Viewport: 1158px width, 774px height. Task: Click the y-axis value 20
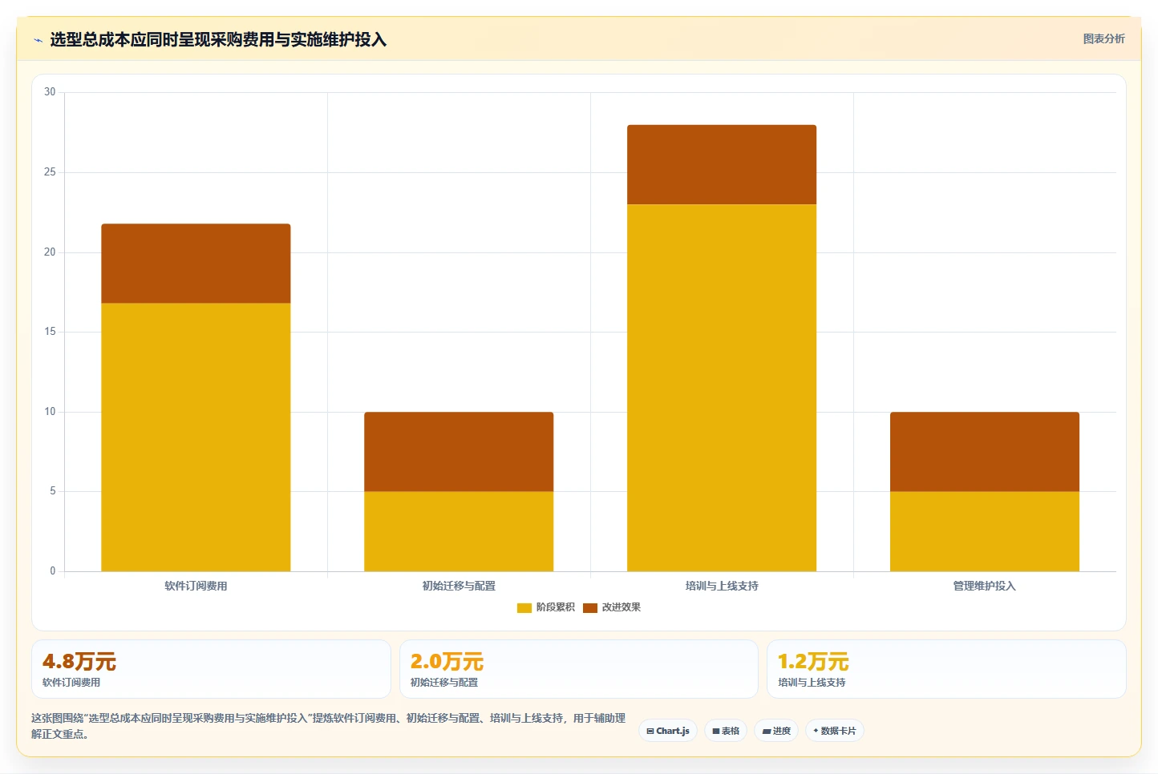pyautogui.click(x=50, y=252)
